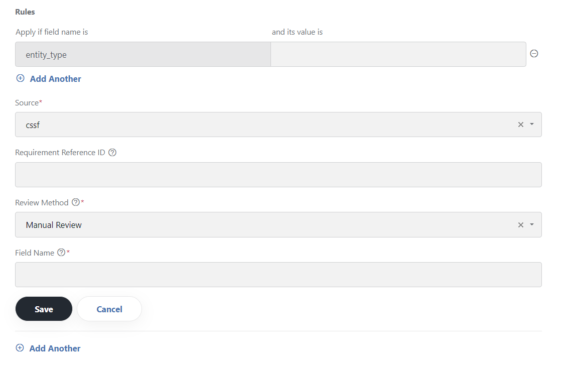Clear the cssf Source selection
The image size is (566, 366).
tap(520, 125)
